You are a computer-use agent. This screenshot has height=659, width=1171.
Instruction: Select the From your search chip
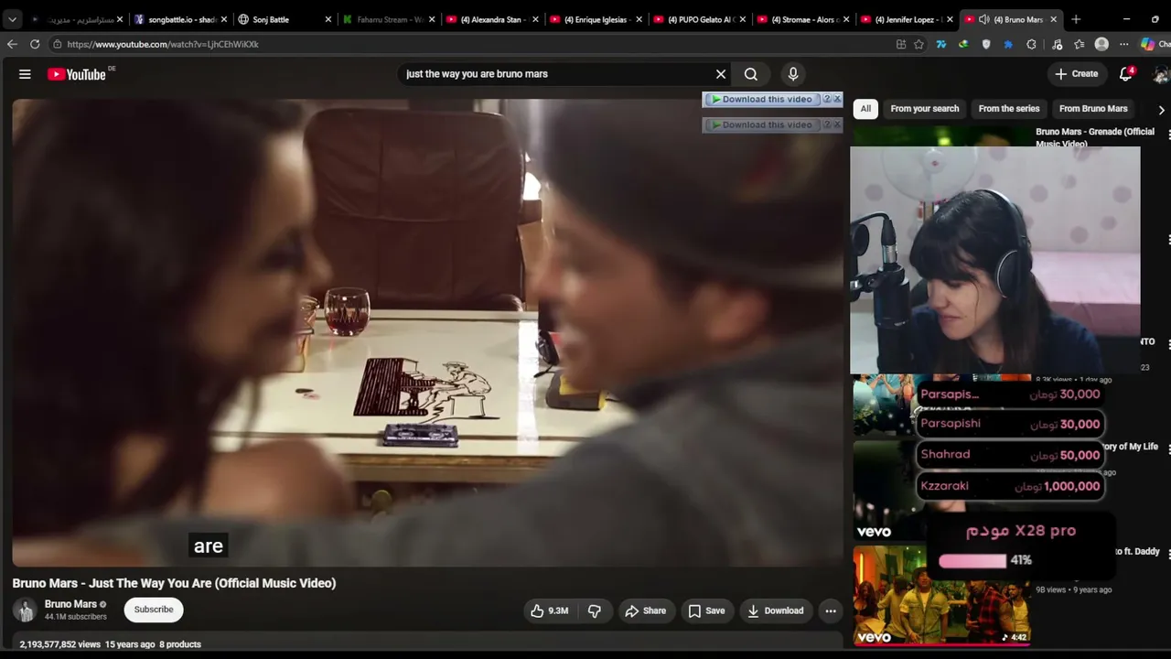[925, 109]
